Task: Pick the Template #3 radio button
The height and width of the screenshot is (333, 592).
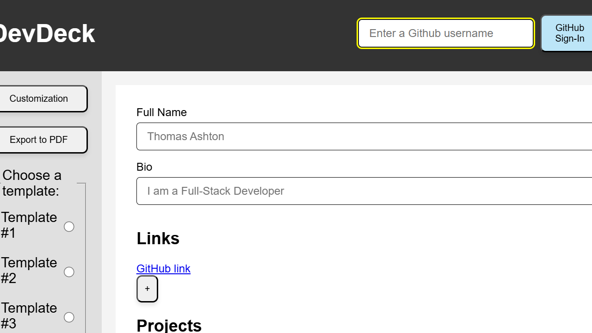Action: tap(69, 317)
